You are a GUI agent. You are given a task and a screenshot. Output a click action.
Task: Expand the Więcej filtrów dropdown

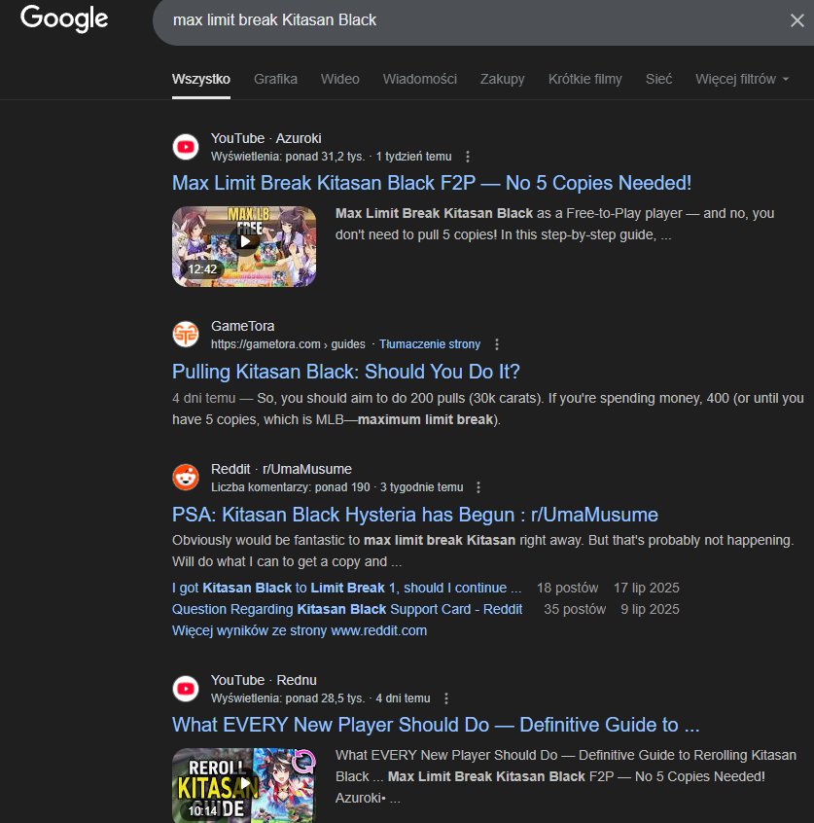pos(742,79)
